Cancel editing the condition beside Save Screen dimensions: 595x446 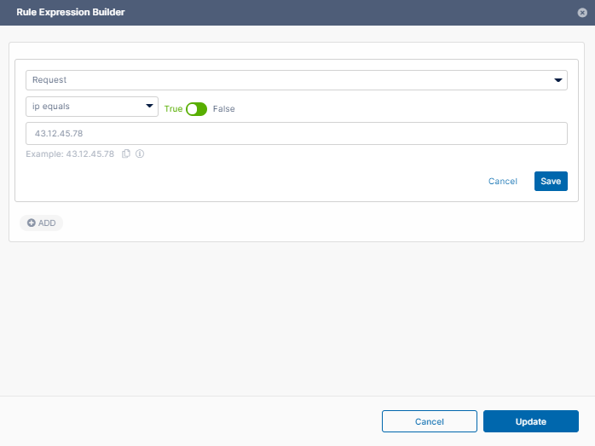point(503,181)
